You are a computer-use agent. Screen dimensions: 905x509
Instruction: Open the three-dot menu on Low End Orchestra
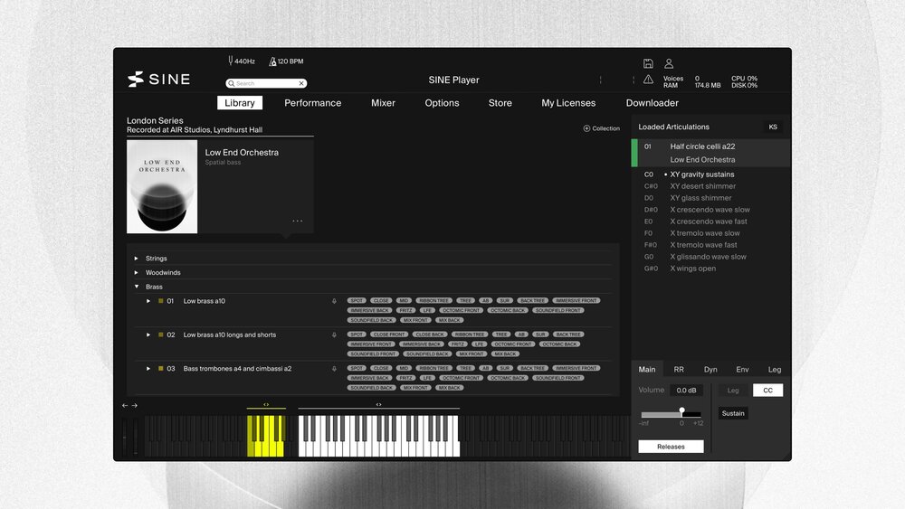coord(297,222)
